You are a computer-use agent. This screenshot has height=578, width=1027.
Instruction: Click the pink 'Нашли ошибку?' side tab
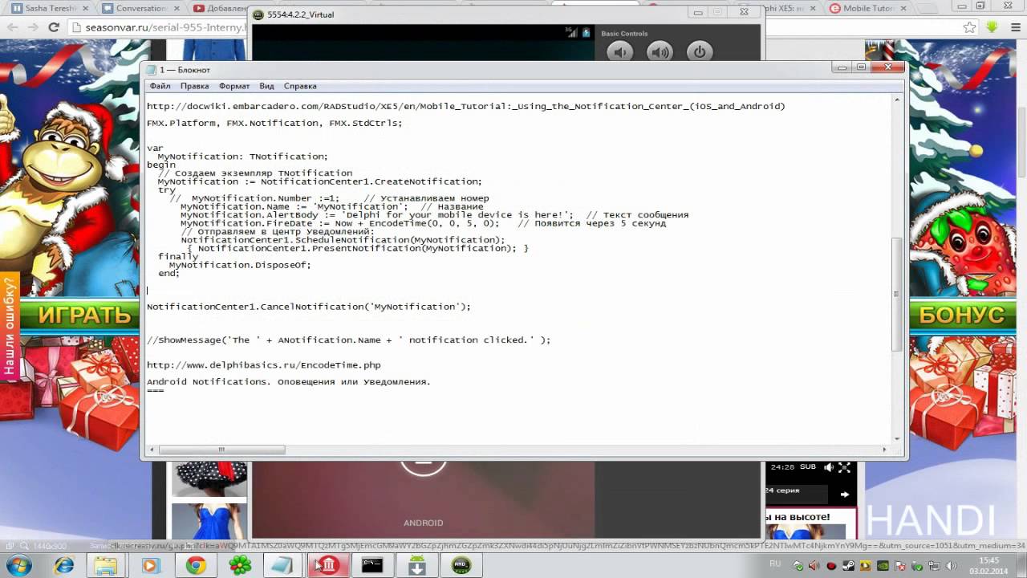[x=10, y=328]
